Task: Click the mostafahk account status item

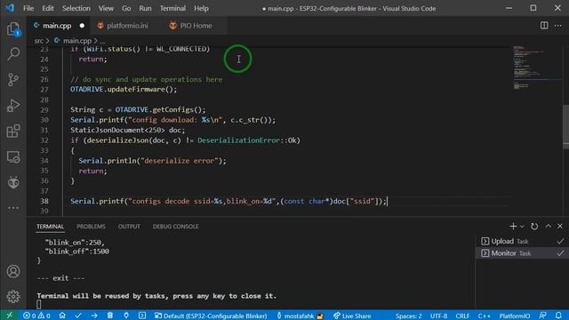Action: 300,316
